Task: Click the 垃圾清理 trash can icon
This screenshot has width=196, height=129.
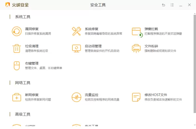Action: (17, 49)
